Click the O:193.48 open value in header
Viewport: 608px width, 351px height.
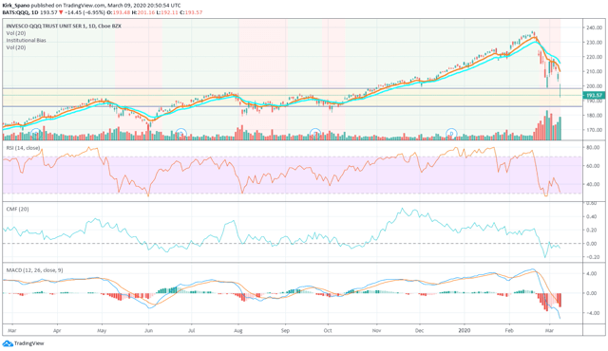click(118, 12)
